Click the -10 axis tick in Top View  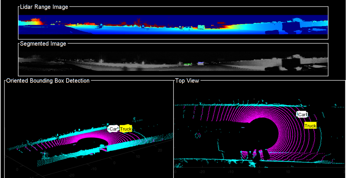point(231,171)
